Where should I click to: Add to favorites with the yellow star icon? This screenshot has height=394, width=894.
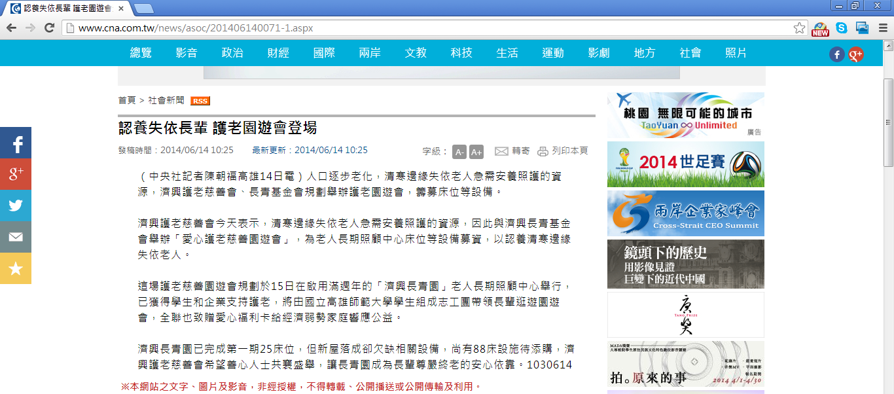pyautogui.click(x=16, y=268)
